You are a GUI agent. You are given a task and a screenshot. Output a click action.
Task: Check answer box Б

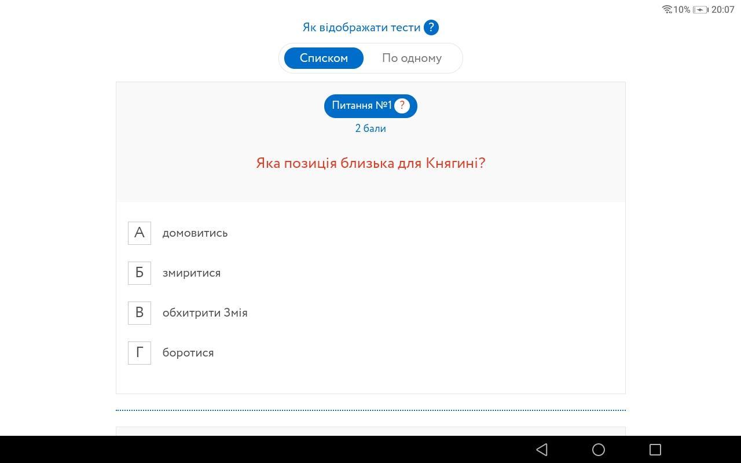[140, 273]
